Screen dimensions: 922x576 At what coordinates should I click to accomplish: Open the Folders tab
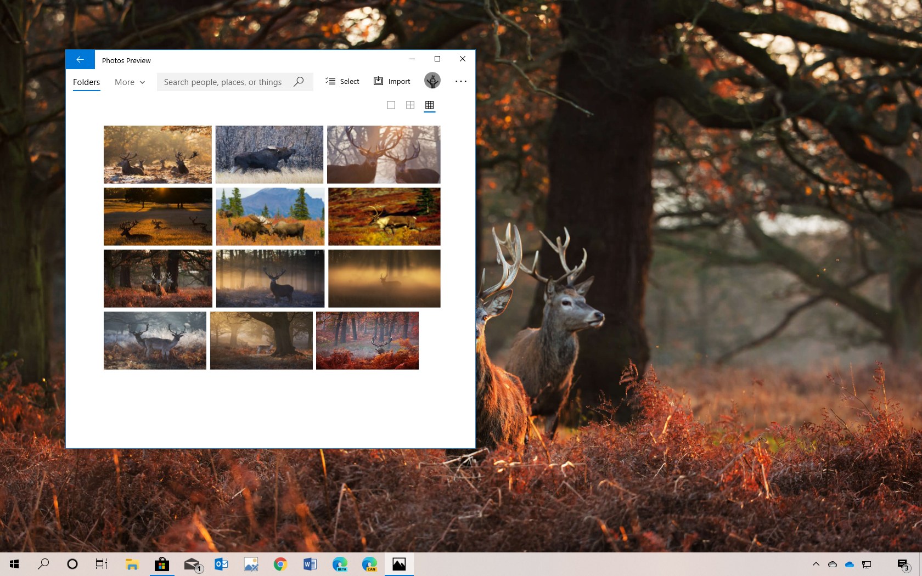coord(87,82)
